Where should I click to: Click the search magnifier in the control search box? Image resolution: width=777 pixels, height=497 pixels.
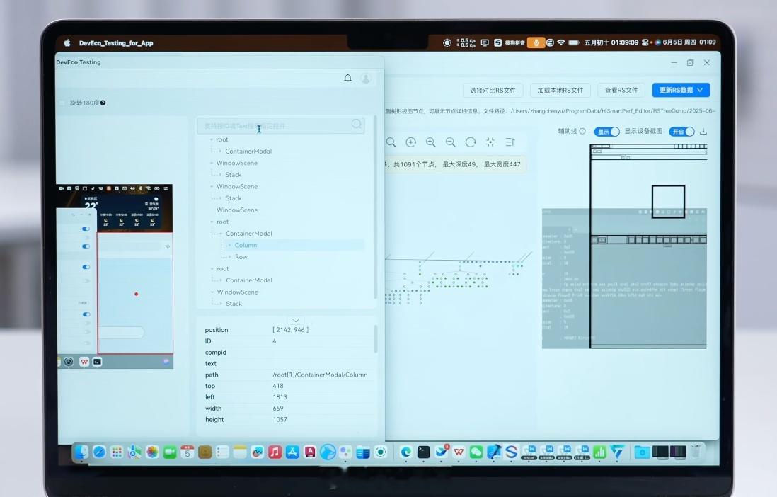click(356, 124)
